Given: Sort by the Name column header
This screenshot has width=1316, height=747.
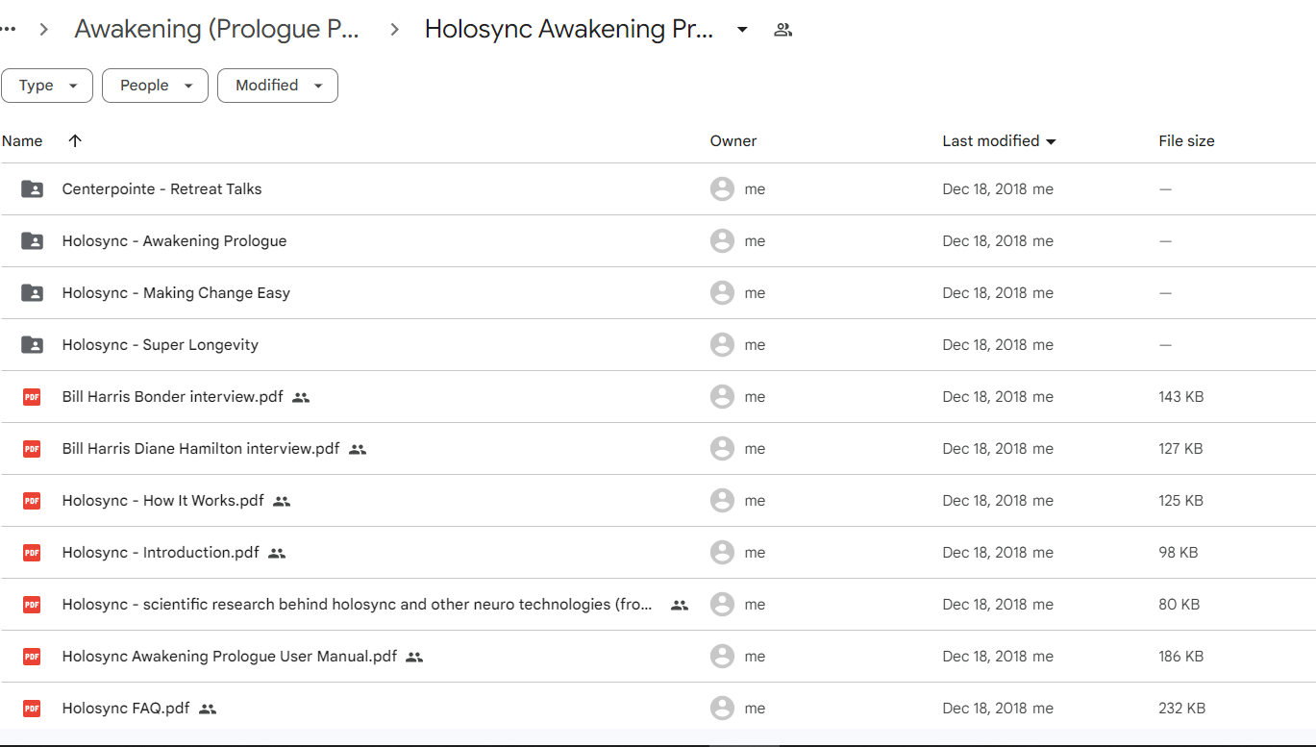Looking at the screenshot, I should [22, 141].
